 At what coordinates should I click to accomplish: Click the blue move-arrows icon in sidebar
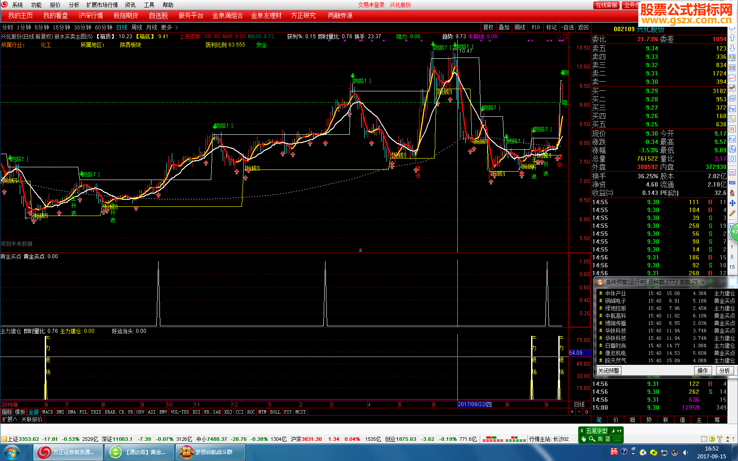732,203
